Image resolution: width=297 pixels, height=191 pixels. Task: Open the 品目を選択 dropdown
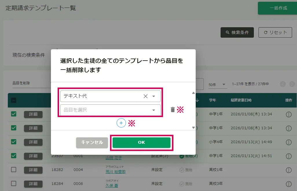coord(110,110)
